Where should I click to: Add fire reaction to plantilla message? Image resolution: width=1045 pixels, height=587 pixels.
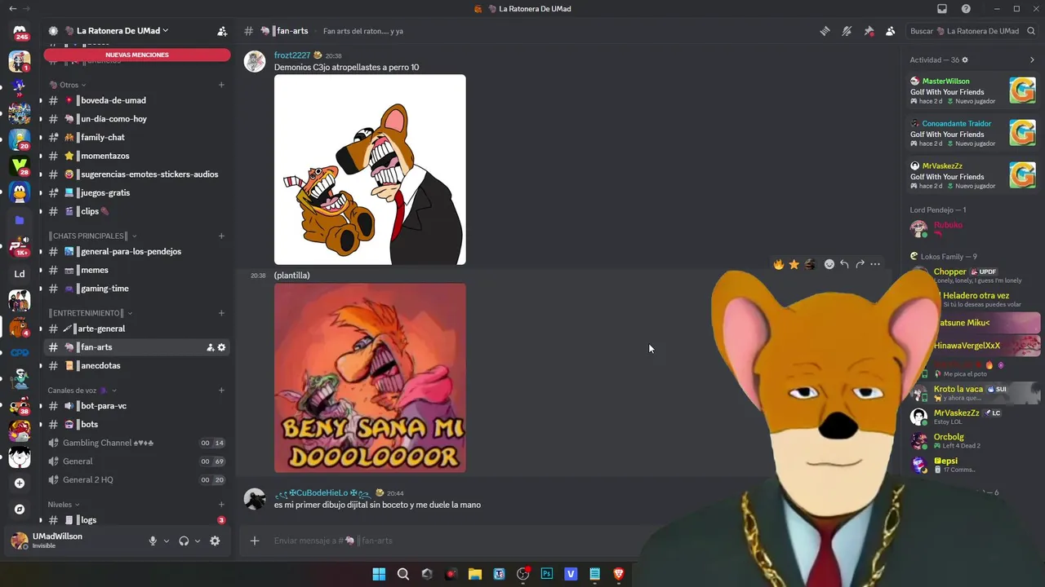pos(779,264)
